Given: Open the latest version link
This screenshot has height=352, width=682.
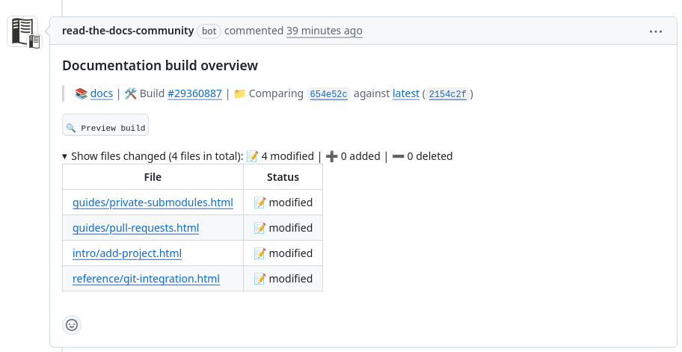Looking at the screenshot, I should click(x=405, y=93).
